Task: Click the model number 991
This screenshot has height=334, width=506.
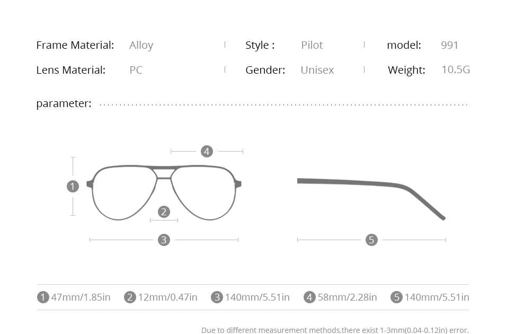Action: coord(449,45)
